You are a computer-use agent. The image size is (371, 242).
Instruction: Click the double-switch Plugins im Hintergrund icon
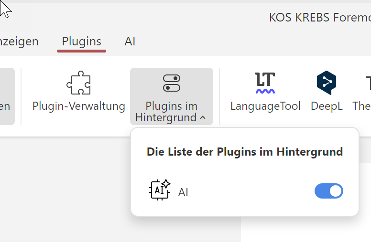171,83
